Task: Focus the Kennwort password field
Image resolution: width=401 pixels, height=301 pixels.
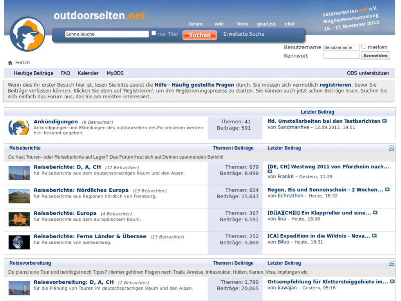Action: (x=341, y=56)
